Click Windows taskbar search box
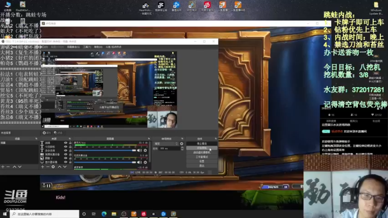This screenshot has height=218, width=388. pyautogui.click(x=45, y=214)
